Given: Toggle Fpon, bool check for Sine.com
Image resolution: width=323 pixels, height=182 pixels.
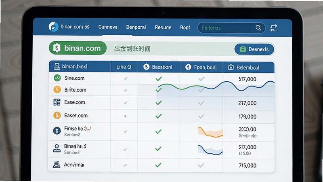Looking at the screenshot, I should click(x=201, y=78).
